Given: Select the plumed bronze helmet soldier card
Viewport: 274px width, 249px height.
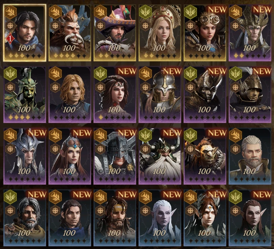Looking at the screenshot, I should (250, 95).
